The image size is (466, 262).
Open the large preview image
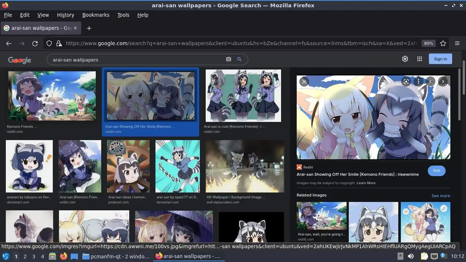tap(374, 118)
